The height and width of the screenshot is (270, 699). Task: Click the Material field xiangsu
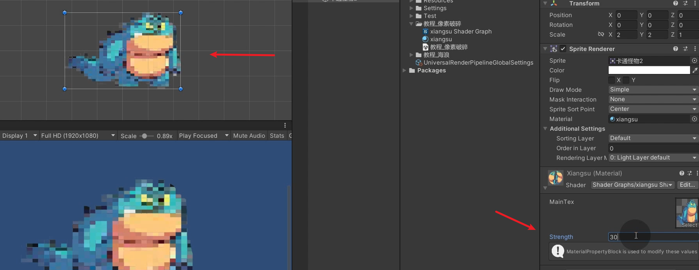point(649,119)
